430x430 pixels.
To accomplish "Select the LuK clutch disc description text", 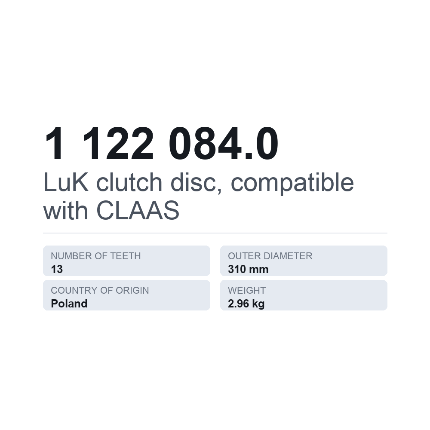I will pos(199,196).
